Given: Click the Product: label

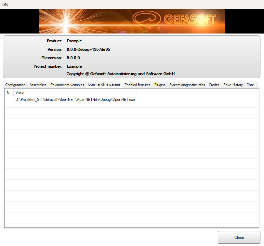Looking at the screenshot, I should pos(55,41).
